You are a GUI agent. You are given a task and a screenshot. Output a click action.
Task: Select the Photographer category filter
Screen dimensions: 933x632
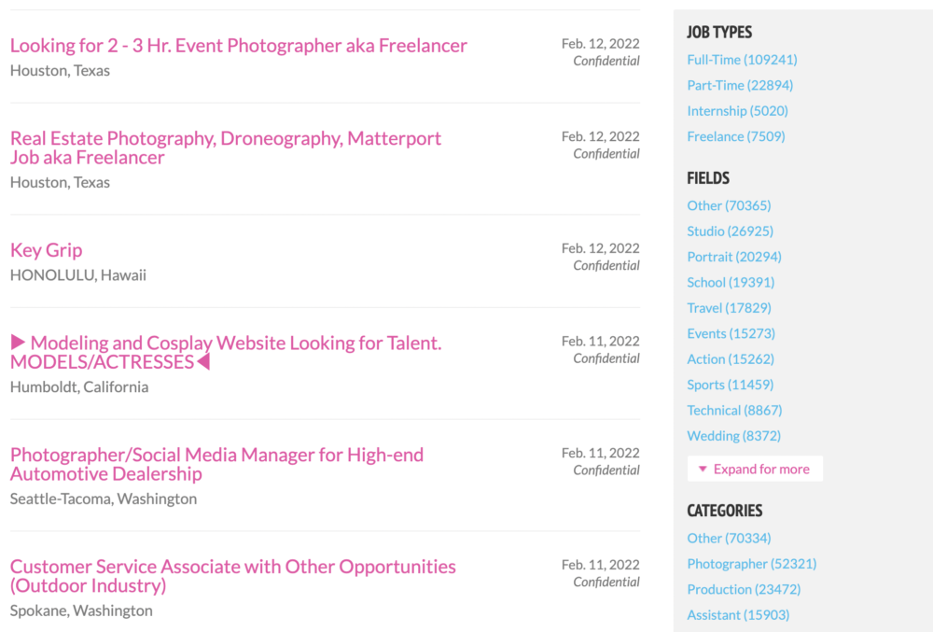coord(751,564)
